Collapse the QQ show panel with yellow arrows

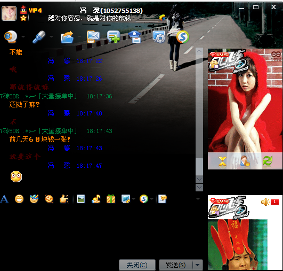[222, 161]
